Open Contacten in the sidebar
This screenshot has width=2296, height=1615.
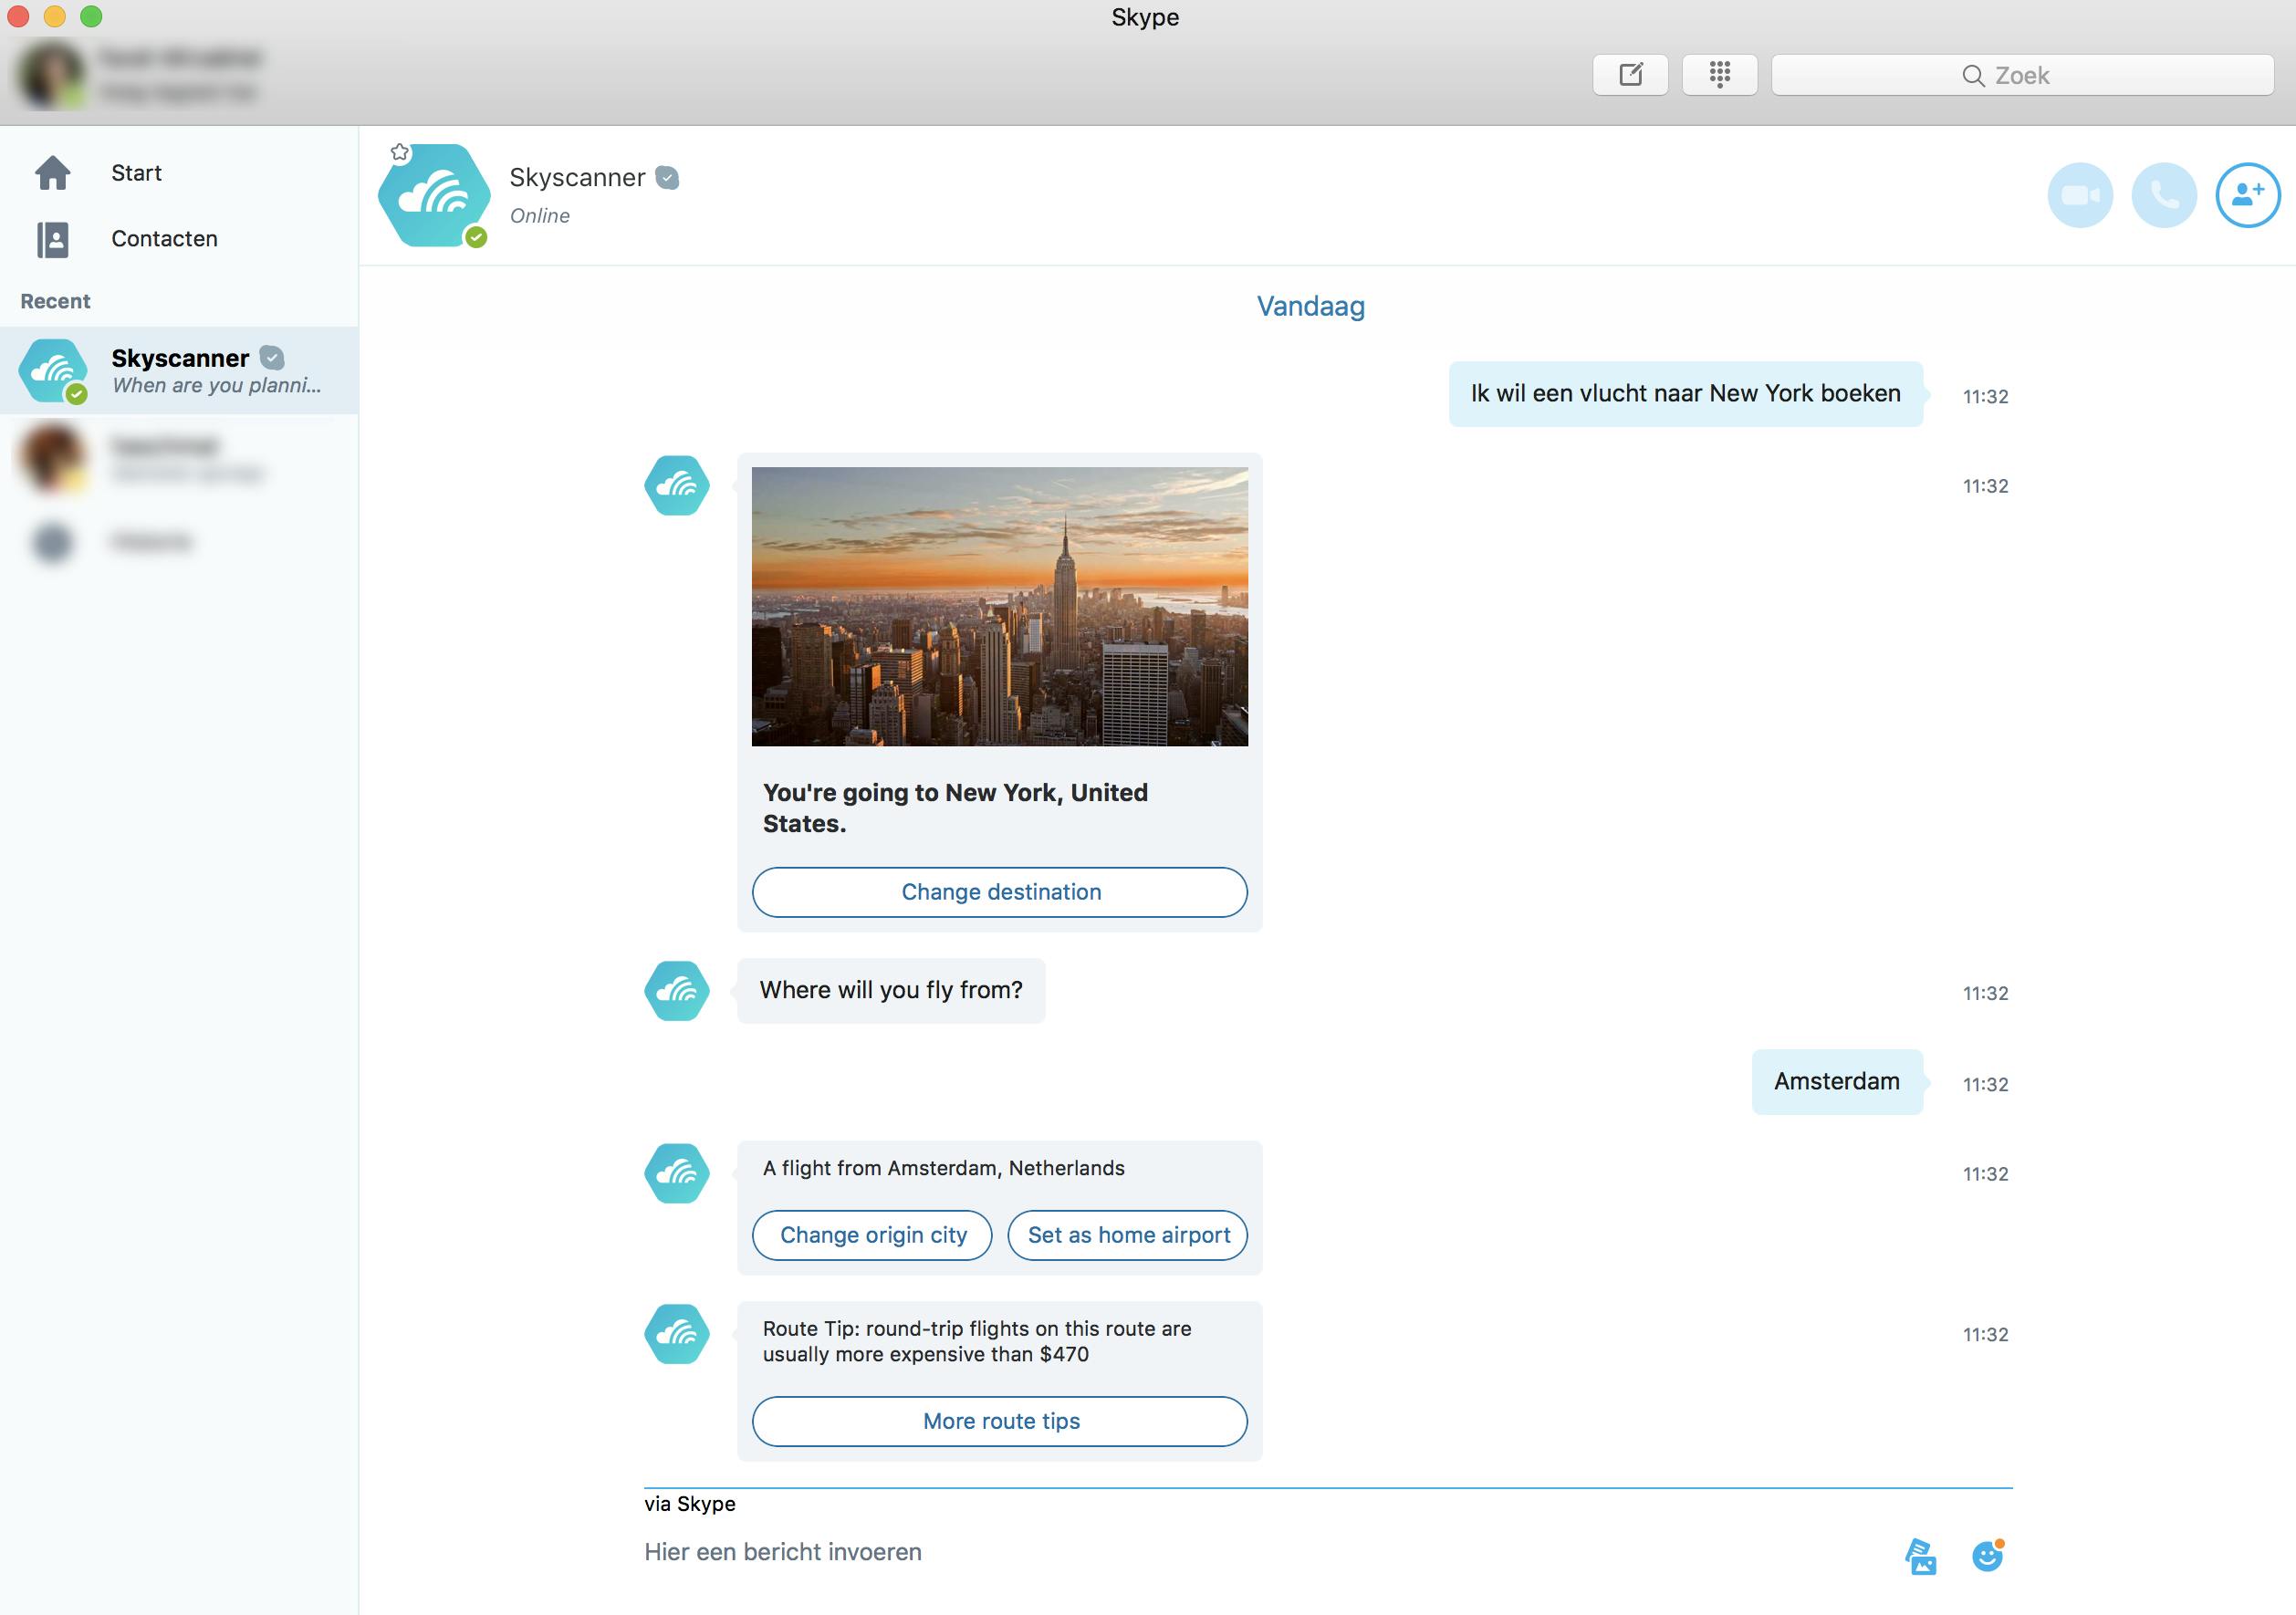(x=163, y=239)
